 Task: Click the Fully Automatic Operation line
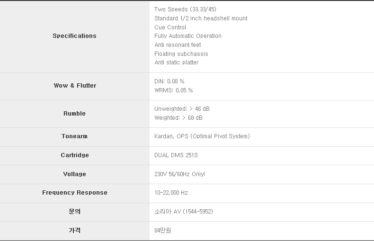[187, 36]
